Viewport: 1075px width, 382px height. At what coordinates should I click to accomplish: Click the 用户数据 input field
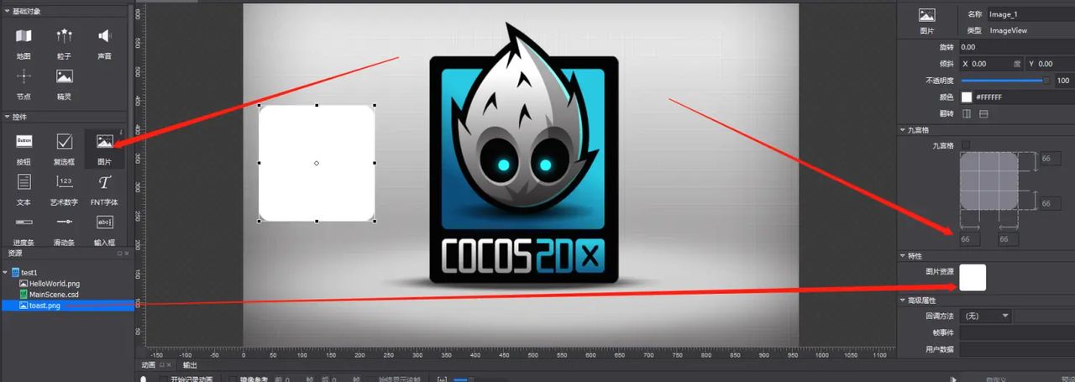pyautogui.click(x=1017, y=349)
